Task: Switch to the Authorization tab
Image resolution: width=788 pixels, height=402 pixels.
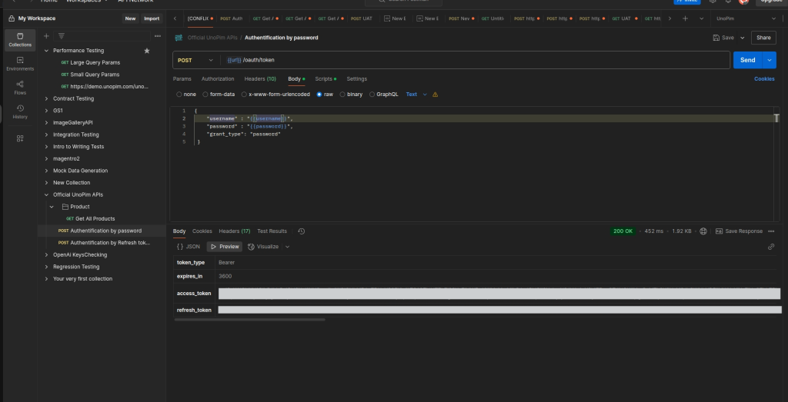Action: click(218, 79)
